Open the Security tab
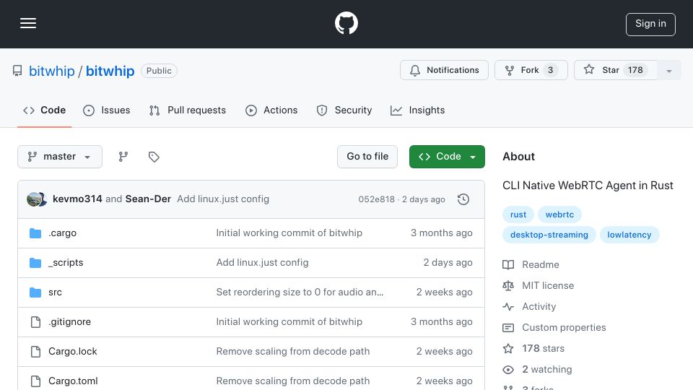 (x=344, y=110)
